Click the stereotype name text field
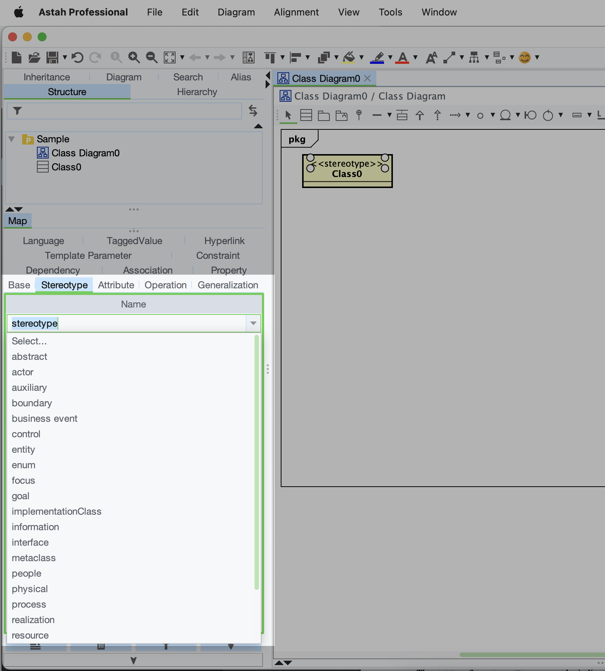 125,323
